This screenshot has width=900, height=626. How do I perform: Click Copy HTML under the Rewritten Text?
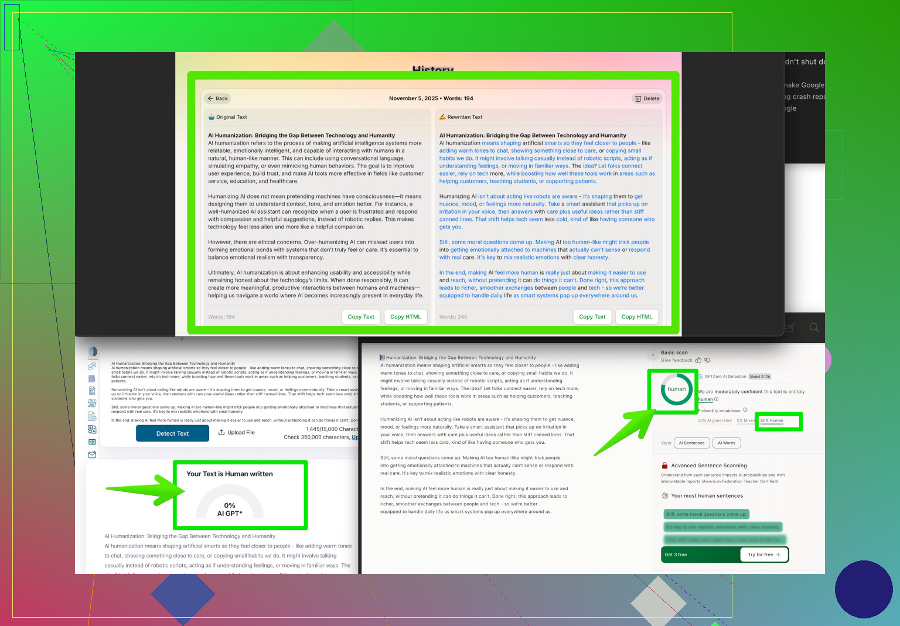click(x=637, y=317)
